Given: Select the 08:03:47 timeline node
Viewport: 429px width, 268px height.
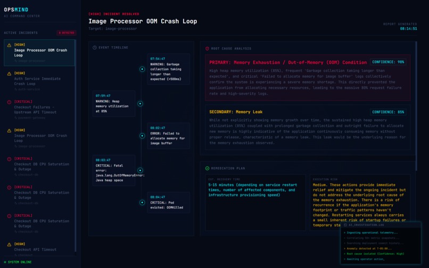Looking at the screenshot, I should (140, 170).
